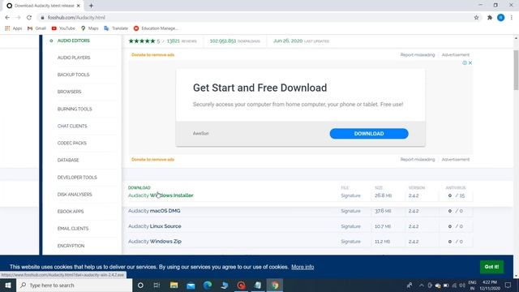
Task: Select the Browsers category
Action: (x=69, y=92)
